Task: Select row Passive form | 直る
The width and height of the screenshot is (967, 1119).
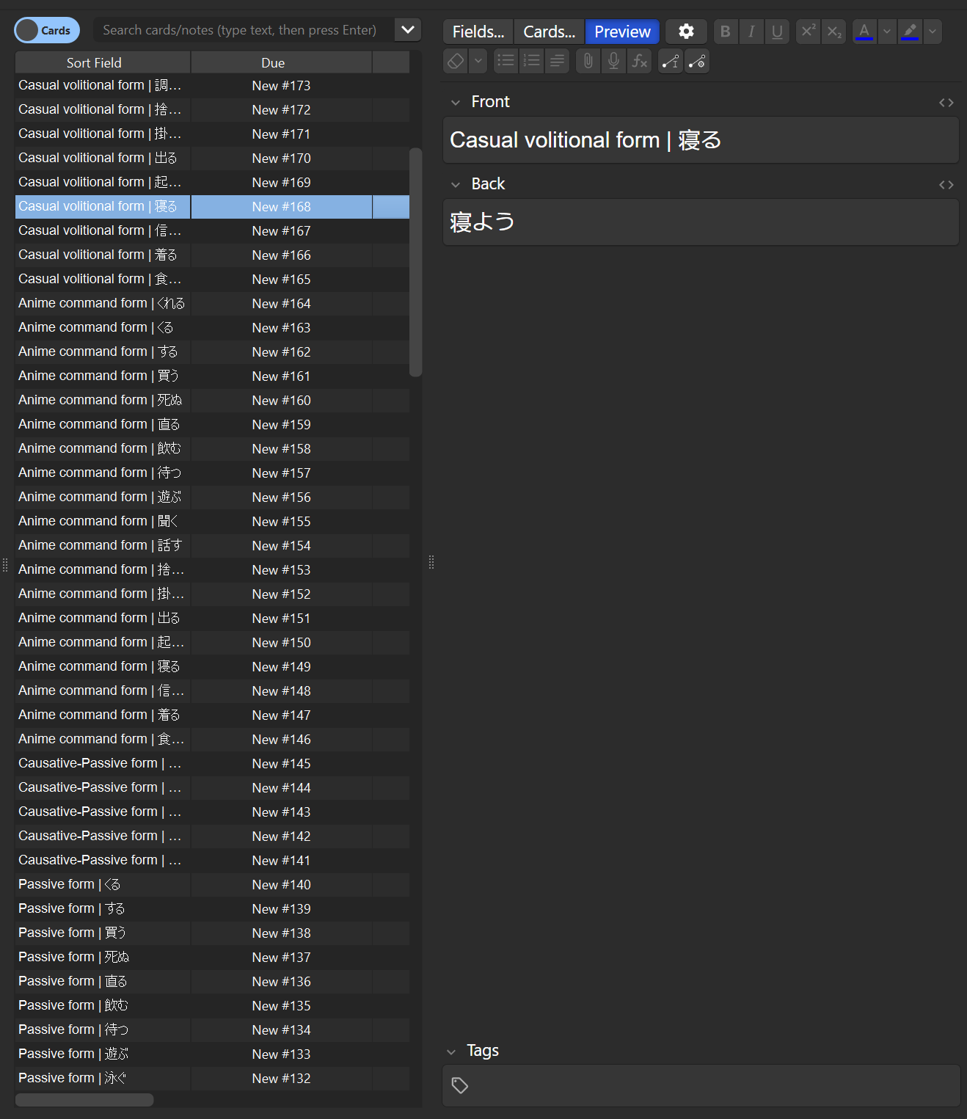Action: click(x=212, y=981)
